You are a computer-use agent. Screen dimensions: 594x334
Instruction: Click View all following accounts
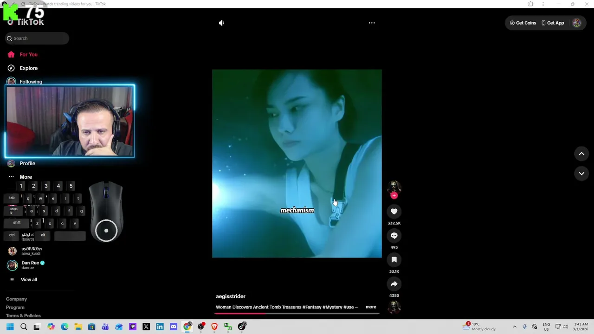pos(29,280)
